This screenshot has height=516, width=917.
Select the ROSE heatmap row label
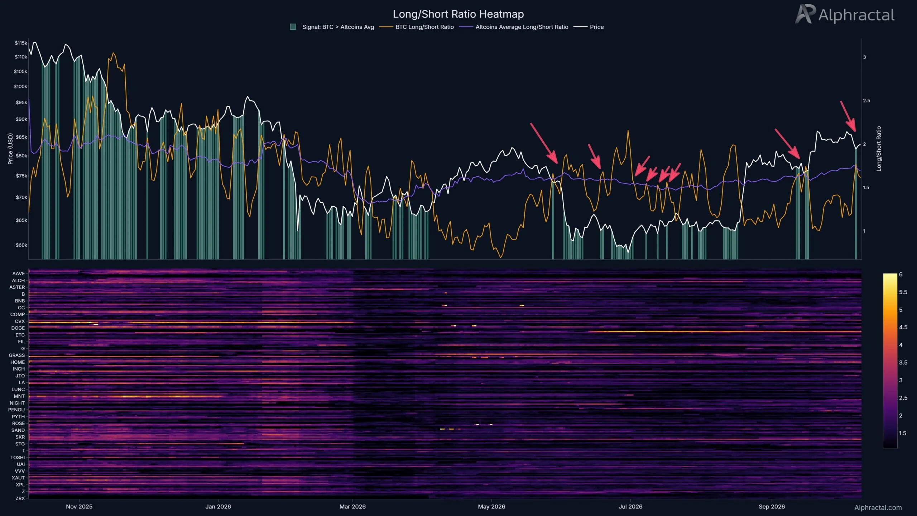pyautogui.click(x=19, y=423)
